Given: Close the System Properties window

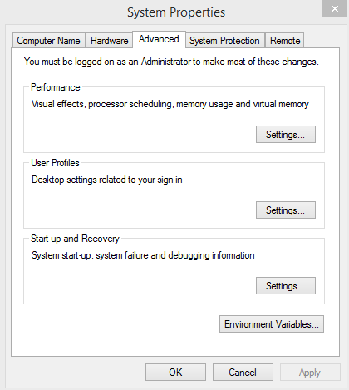Looking at the screenshot, I should click(x=335, y=8).
